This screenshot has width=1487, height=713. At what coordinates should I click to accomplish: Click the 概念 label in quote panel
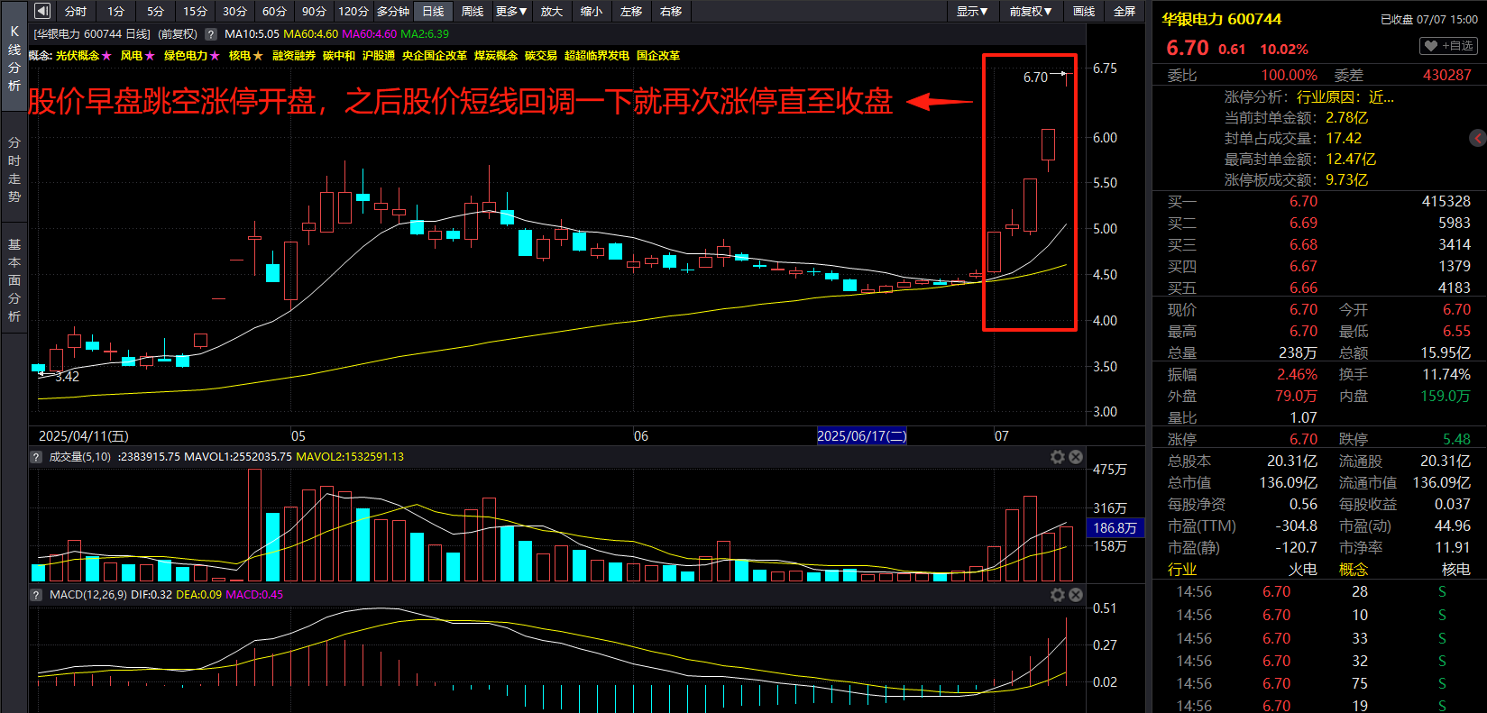pyautogui.click(x=1354, y=570)
